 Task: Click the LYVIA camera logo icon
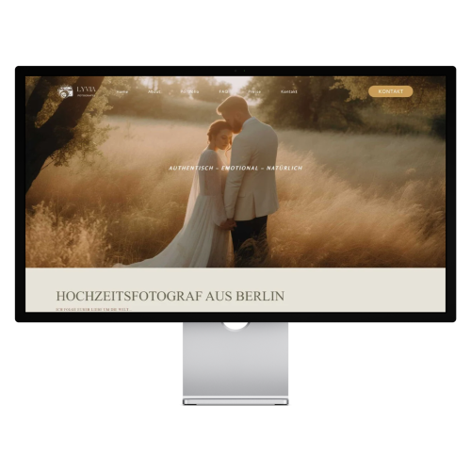point(65,91)
